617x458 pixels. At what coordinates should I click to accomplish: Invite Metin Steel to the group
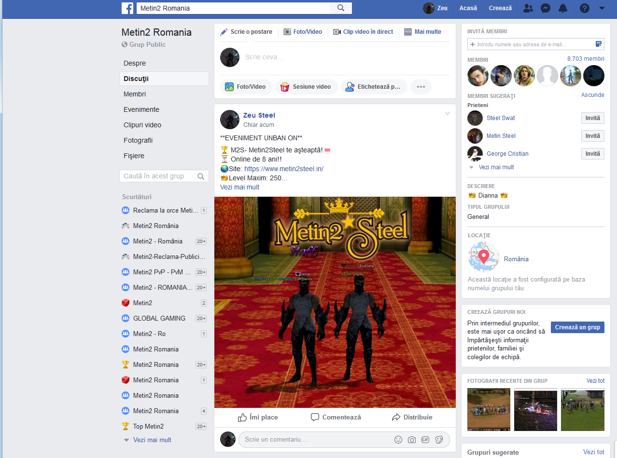(593, 136)
